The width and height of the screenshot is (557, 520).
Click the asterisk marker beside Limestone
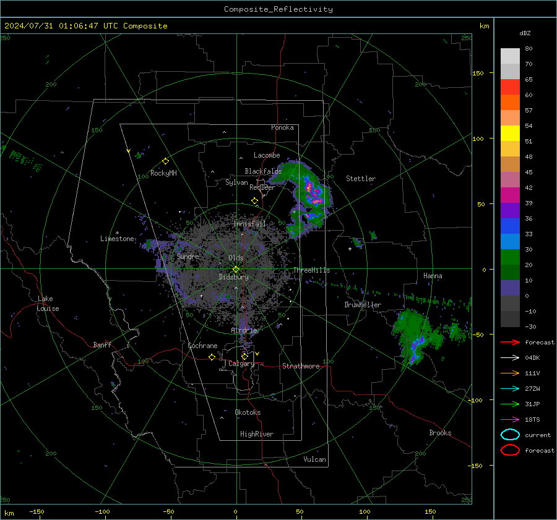click(x=117, y=233)
